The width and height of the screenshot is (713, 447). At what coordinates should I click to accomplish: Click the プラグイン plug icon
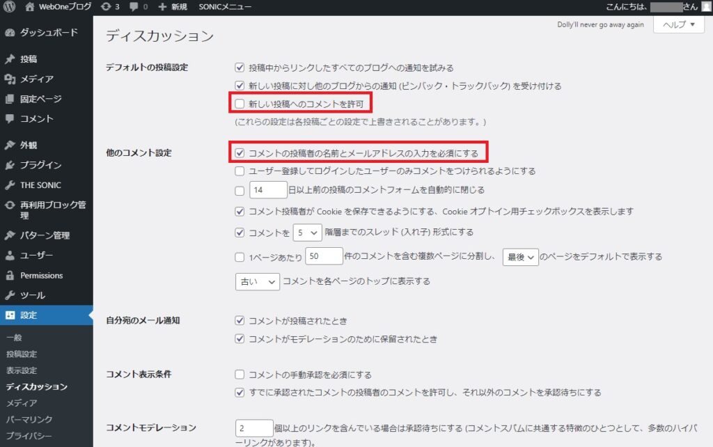tap(10, 165)
